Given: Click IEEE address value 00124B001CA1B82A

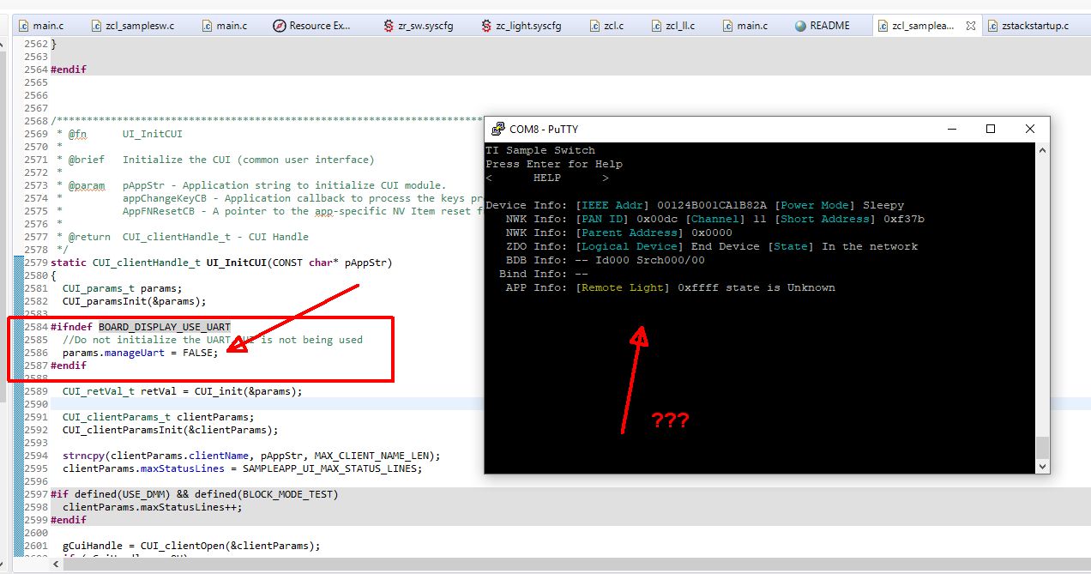Looking at the screenshot, I should click(712, 205).
